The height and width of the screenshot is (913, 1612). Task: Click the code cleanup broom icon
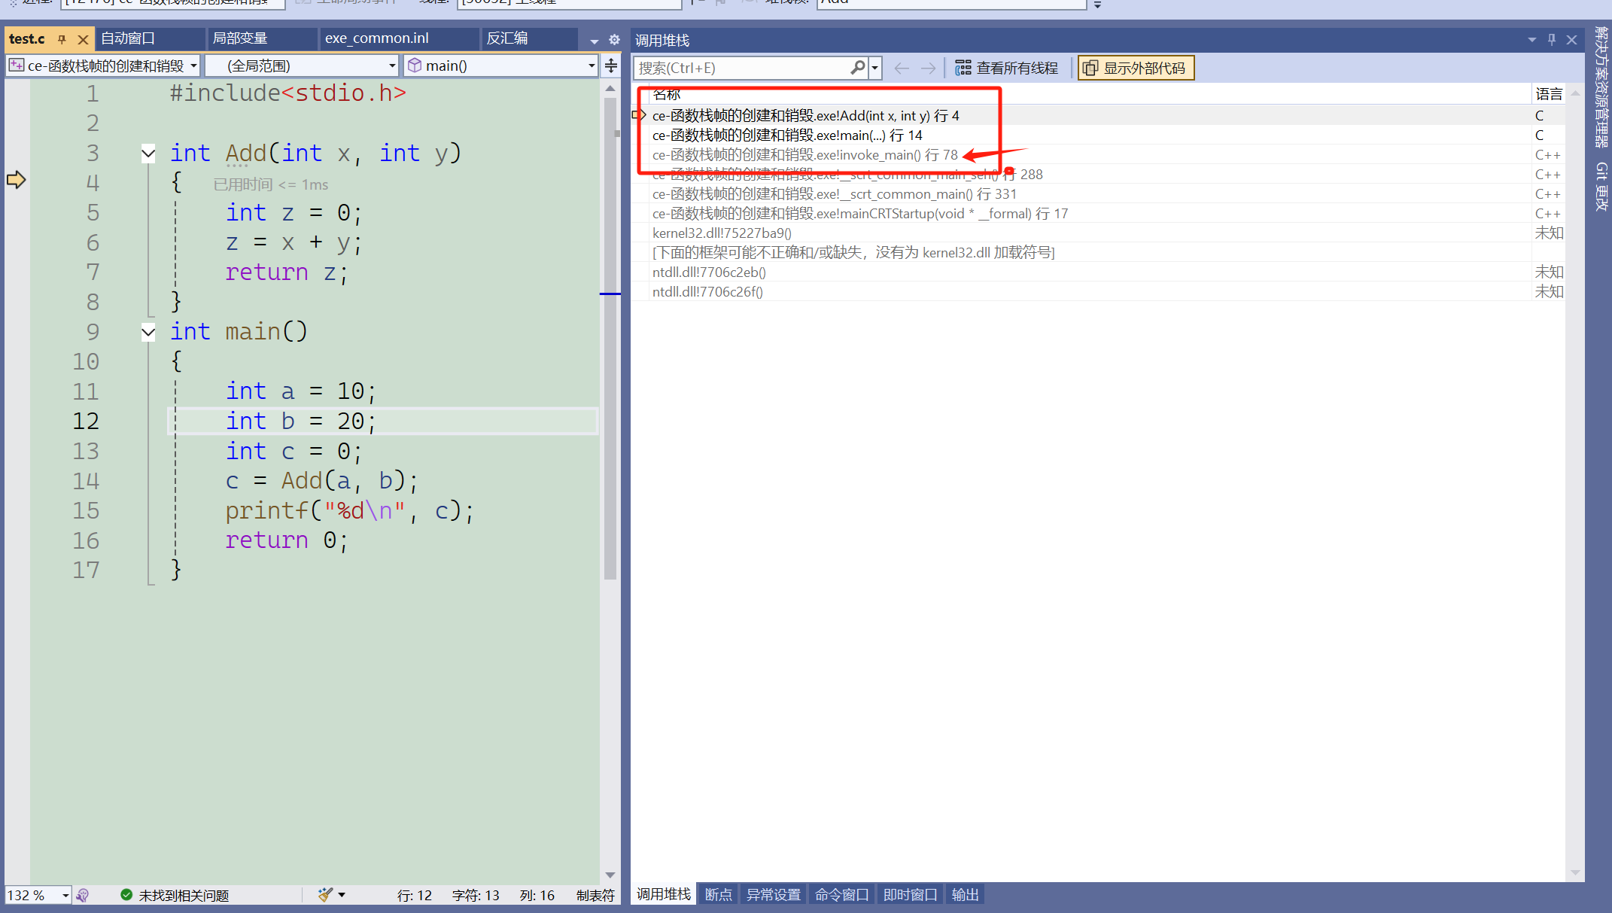pos(325,894)
